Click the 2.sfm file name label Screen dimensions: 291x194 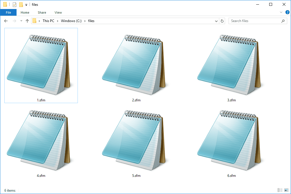(136, 100)
